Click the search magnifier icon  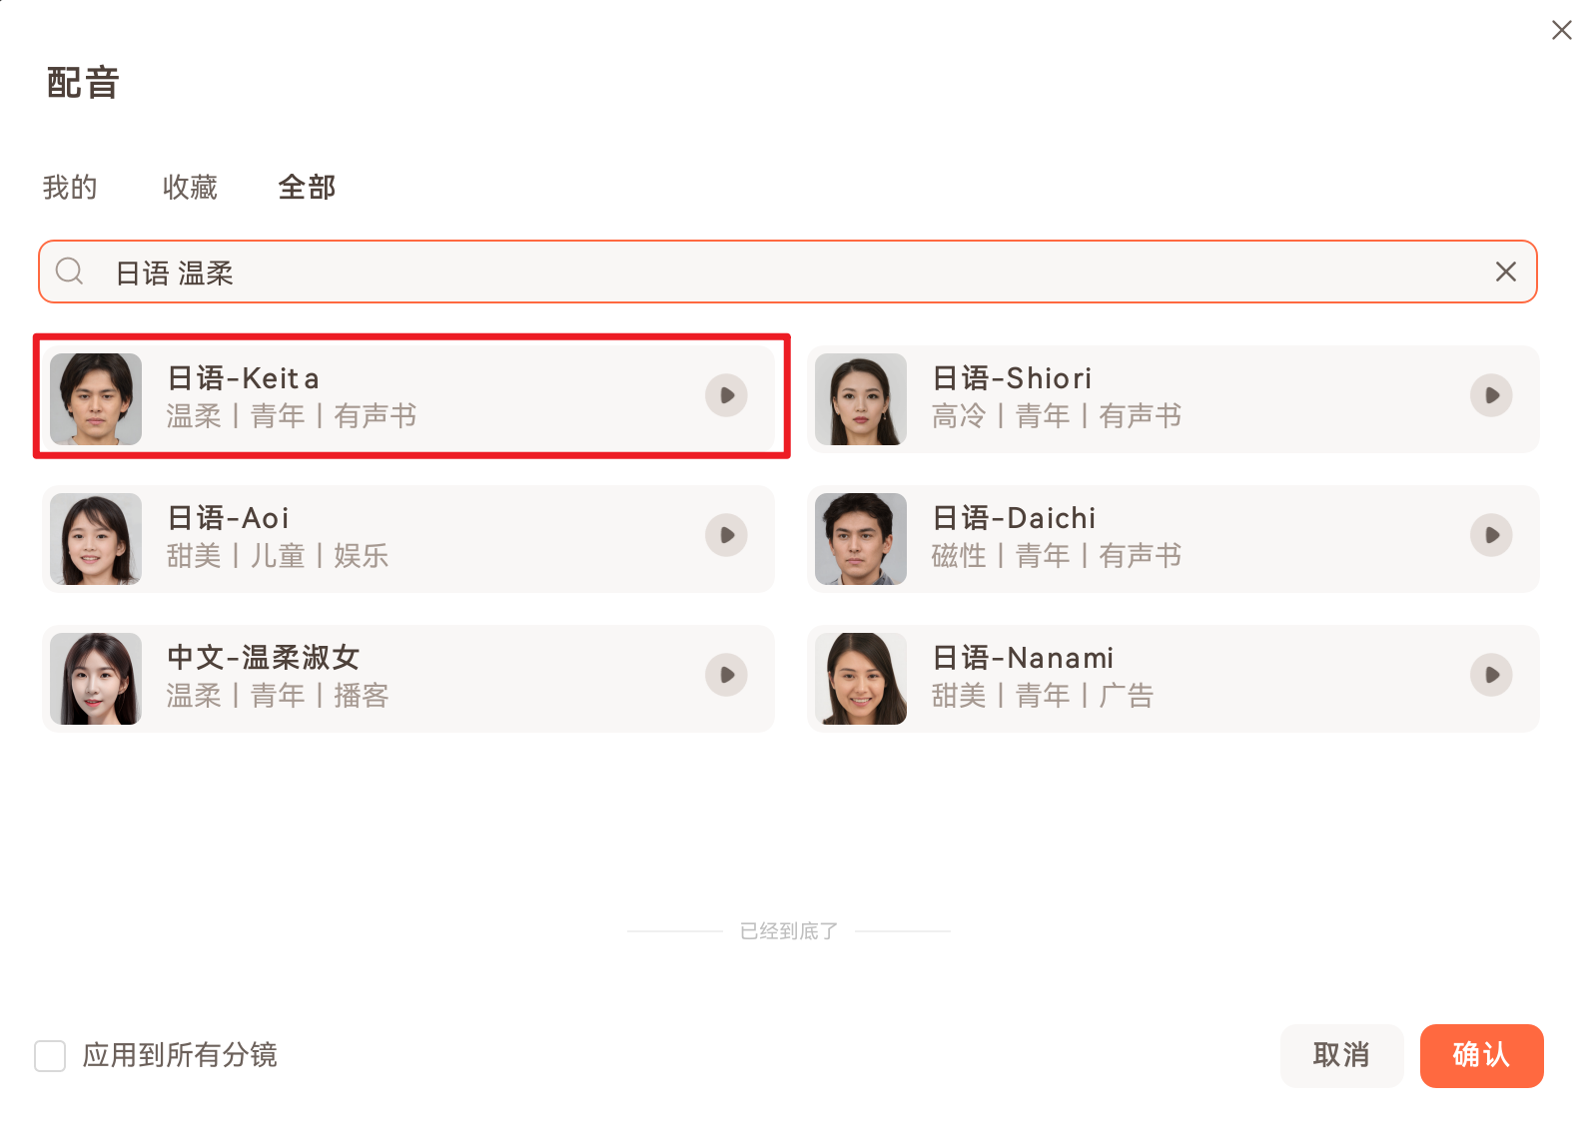click(x=69, y=272)
